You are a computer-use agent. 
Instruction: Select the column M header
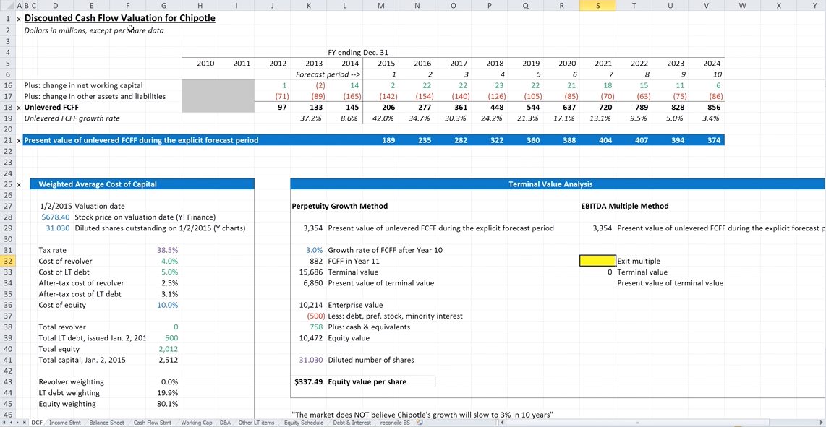[381, 5]
